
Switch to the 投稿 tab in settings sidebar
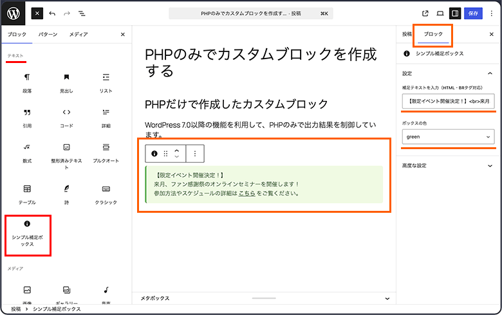407,34
